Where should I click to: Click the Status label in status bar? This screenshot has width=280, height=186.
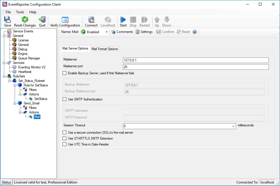click(x=6, y=182)
